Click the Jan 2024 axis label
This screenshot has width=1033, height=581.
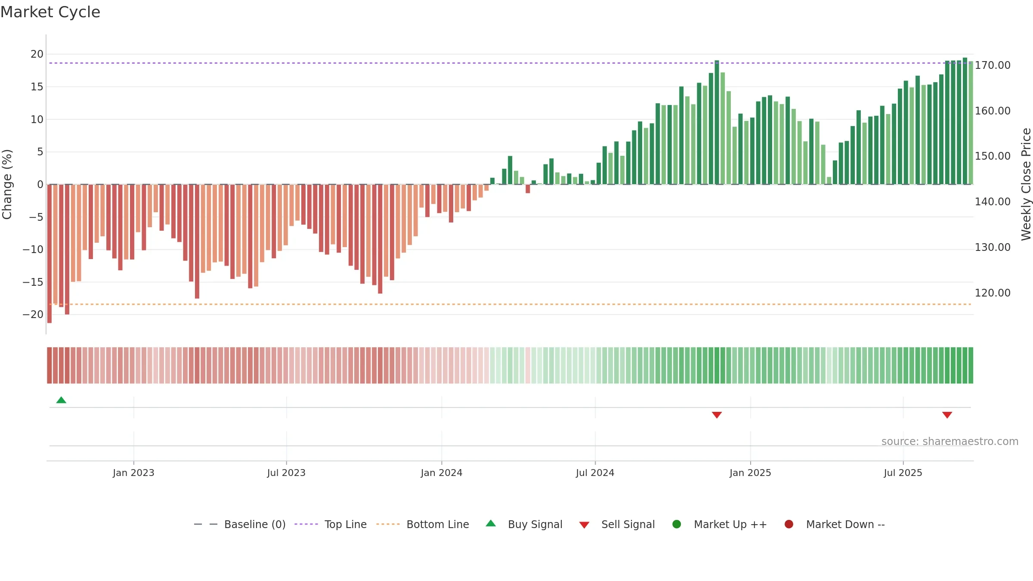[x=442, y=473]
